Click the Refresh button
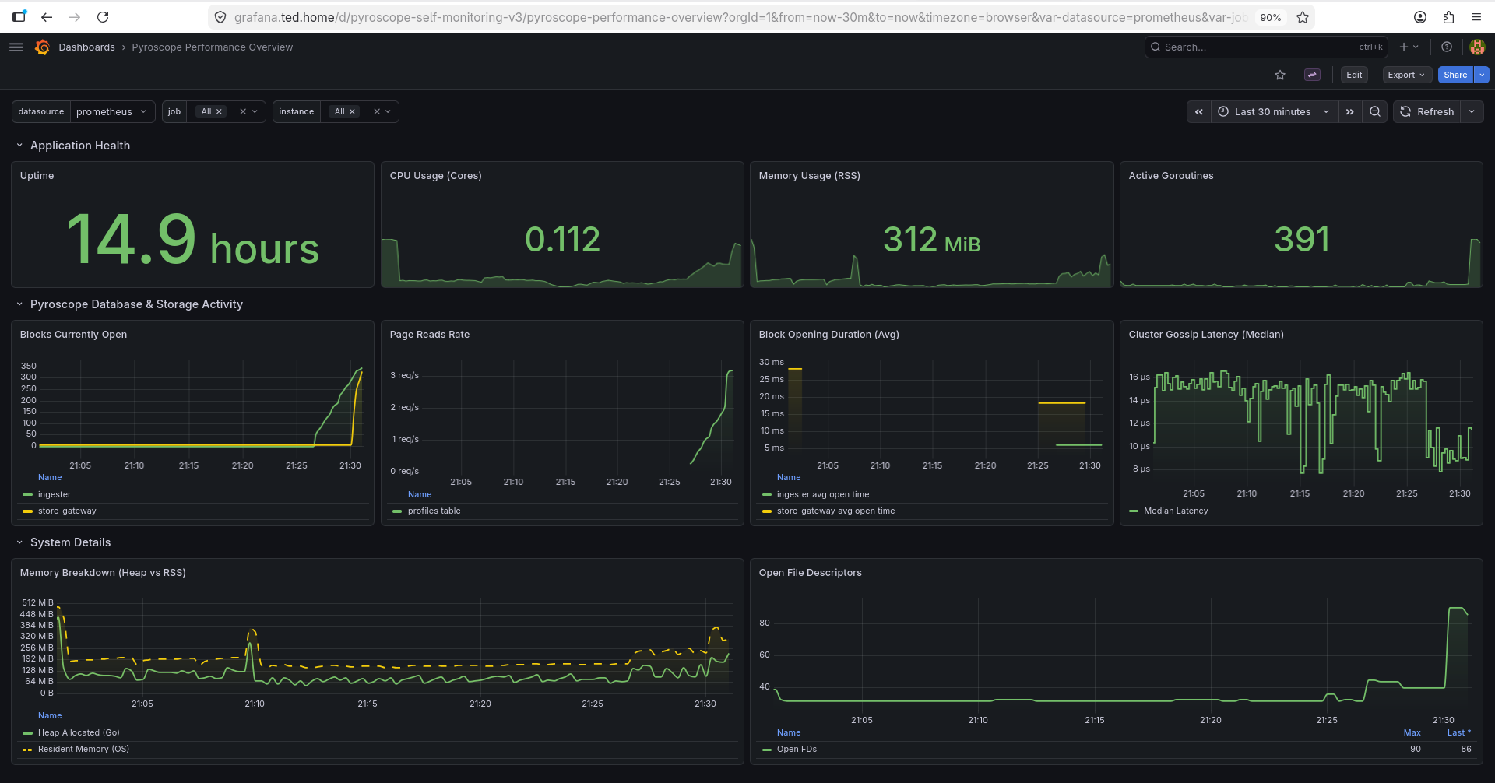The height and width of the screenshot is (783, 1495). pyautogui.click(x=1427, y=112)
